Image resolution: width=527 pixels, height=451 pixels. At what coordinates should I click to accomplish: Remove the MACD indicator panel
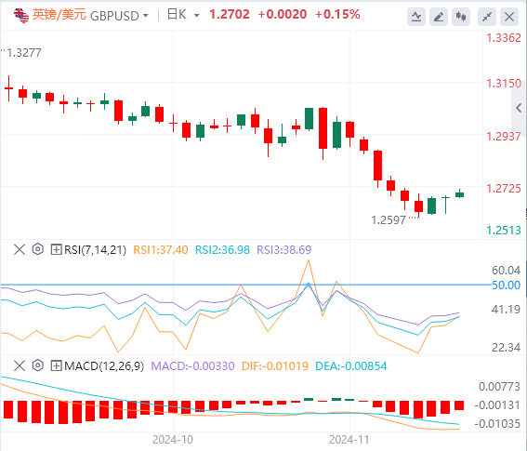pyautogui.click(x=20, y=365)
